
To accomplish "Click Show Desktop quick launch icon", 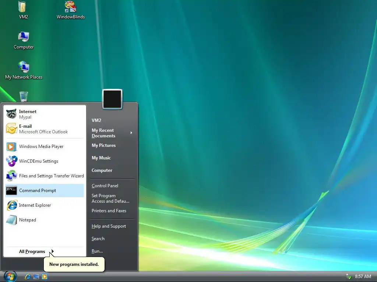I will 36,277.
